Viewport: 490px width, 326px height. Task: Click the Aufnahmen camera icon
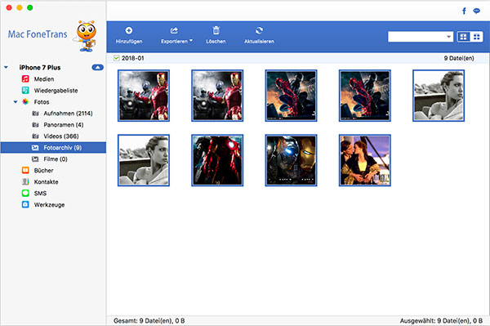tap(35, 113)
